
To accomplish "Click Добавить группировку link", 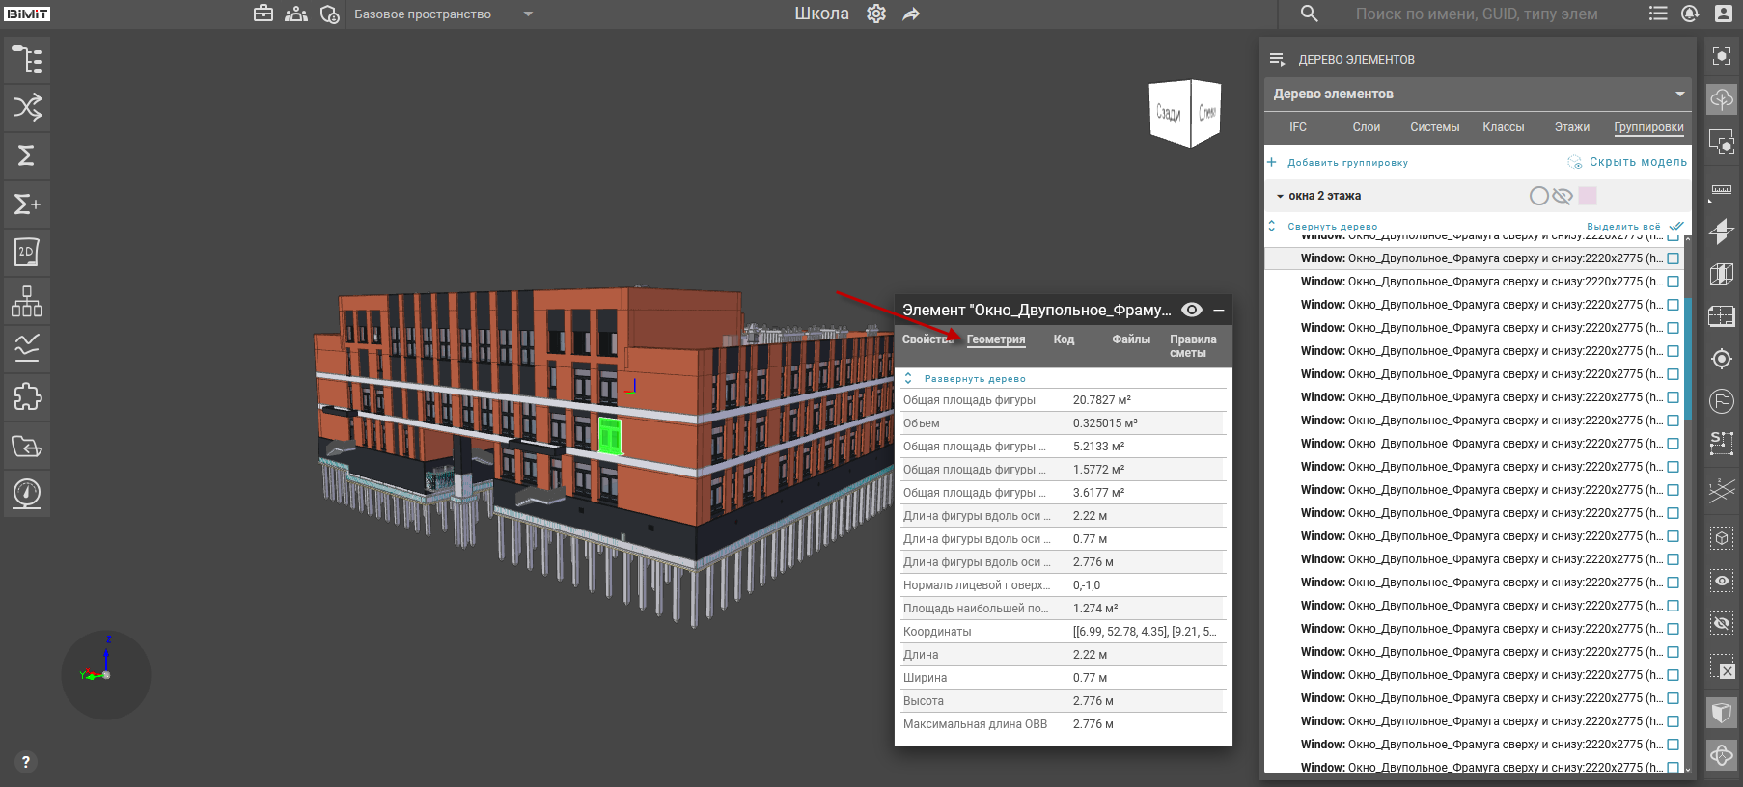I will pyautogui.click(x=1347, y=163).
